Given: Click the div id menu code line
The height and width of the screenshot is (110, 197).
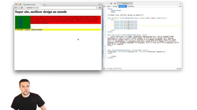Looking at the screenshot, I should point(137,18).
